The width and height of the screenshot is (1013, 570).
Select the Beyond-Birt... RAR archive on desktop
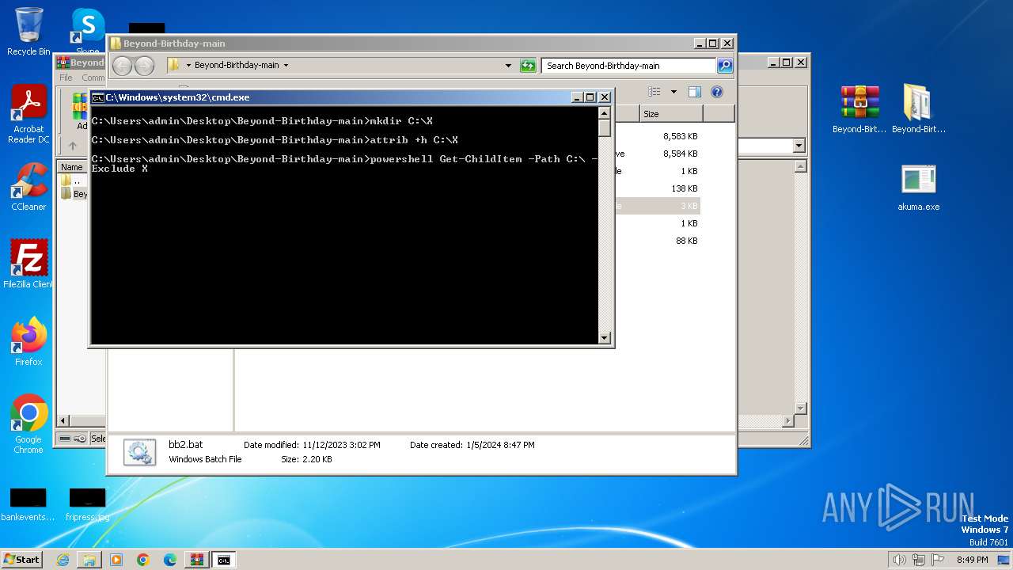pyautogui.click(x=859, y=109)
